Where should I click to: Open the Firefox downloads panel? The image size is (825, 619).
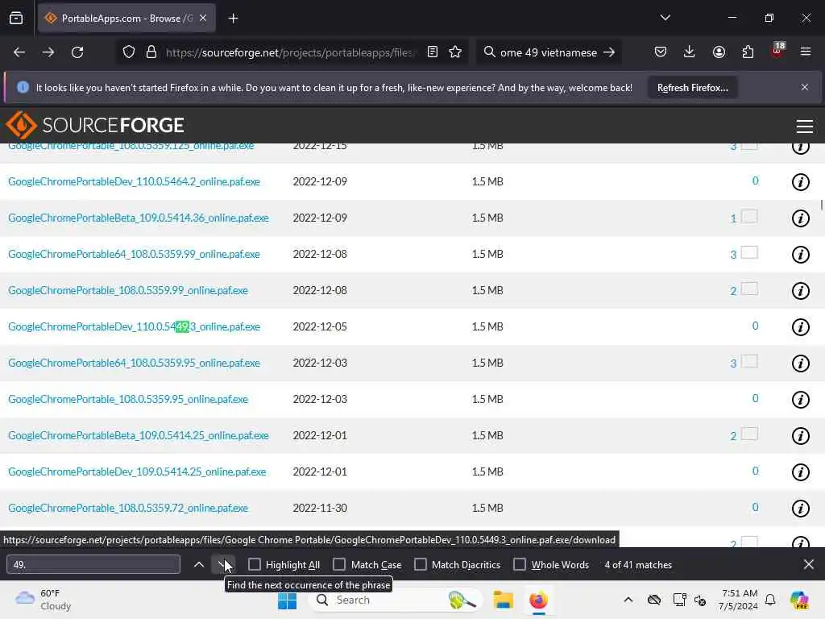coord(690,52)
